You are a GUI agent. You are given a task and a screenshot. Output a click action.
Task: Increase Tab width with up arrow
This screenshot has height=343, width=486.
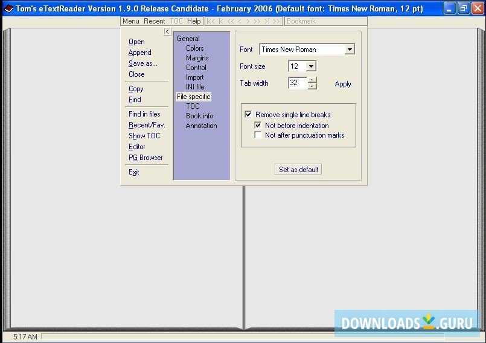[312, 80]
